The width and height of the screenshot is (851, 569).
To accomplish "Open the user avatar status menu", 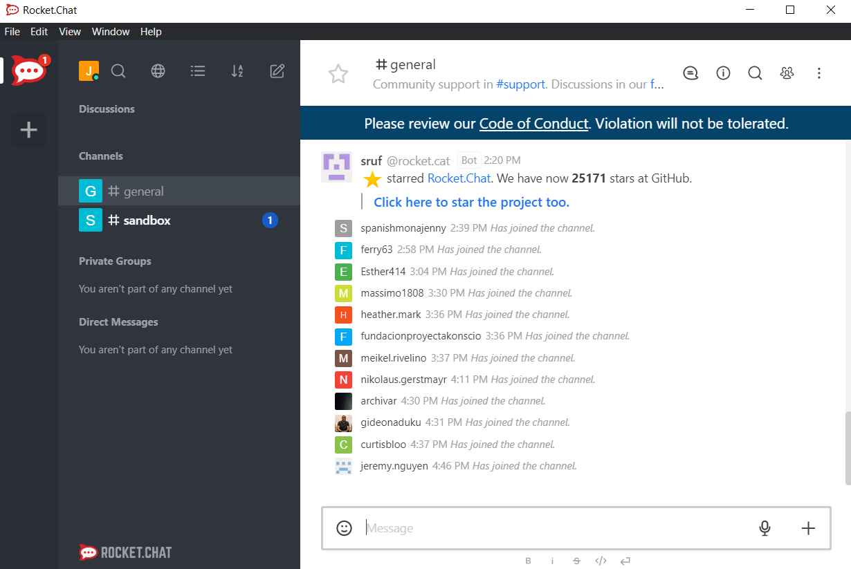I will pos(89,71).
